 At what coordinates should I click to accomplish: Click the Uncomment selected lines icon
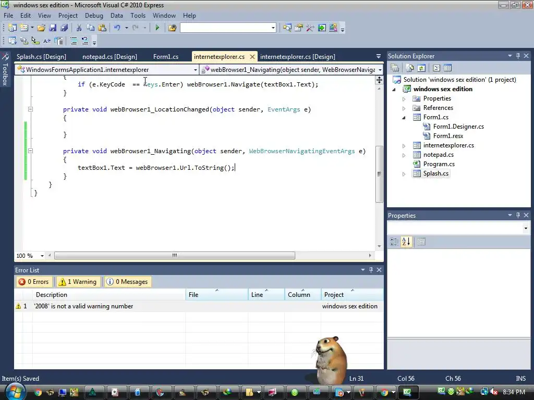[x=85, y=41]
